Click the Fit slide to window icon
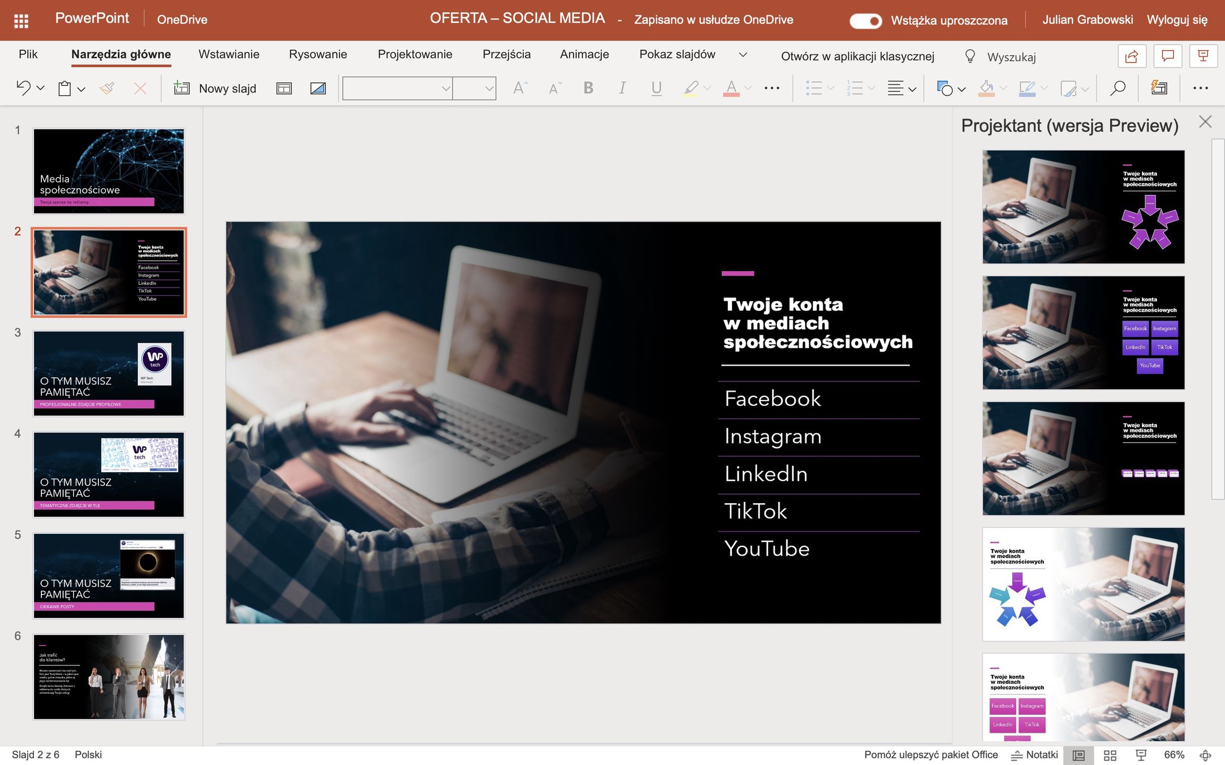Image resolution: width=1225 pixels, height=765 pixels. tap(1205, 755)
